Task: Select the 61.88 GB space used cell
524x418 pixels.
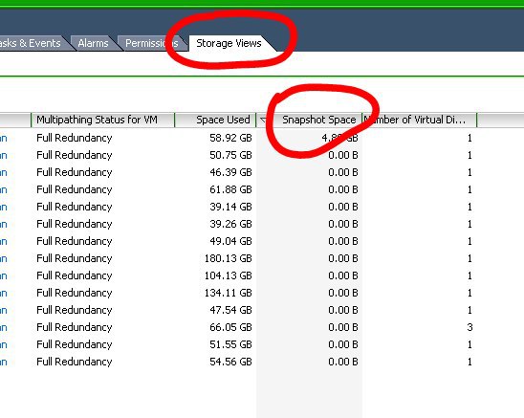Action: coord(230,189)
